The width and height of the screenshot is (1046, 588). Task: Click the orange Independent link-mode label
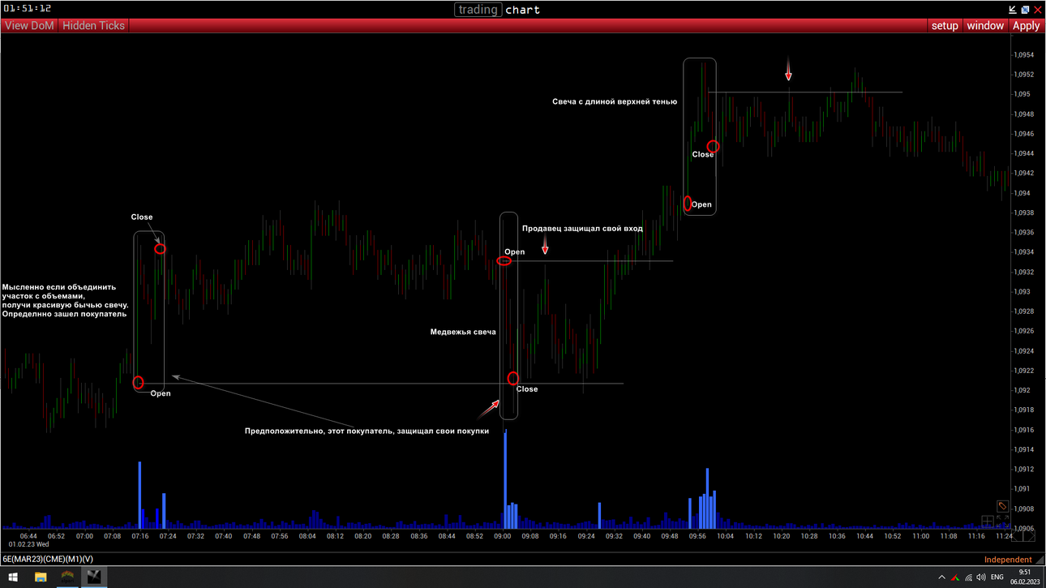1008,560
